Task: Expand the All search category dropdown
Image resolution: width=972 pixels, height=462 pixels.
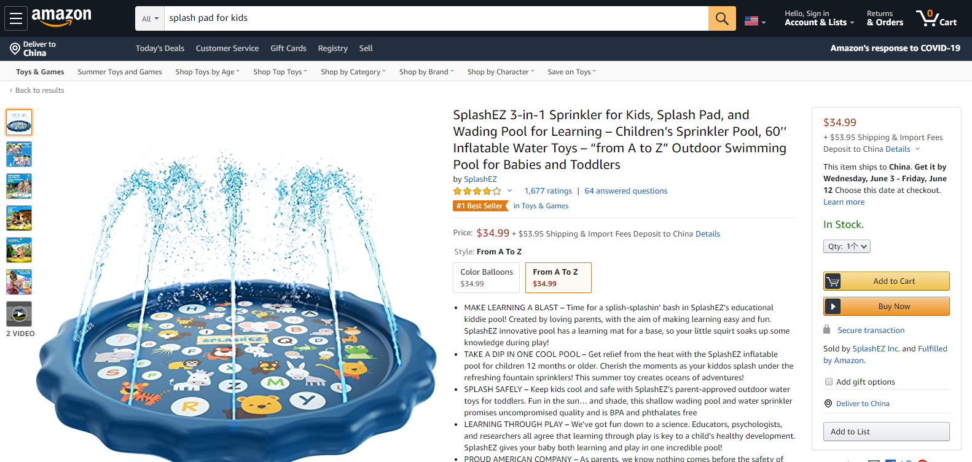Action: pyautogui.click(x=150, y=19)
